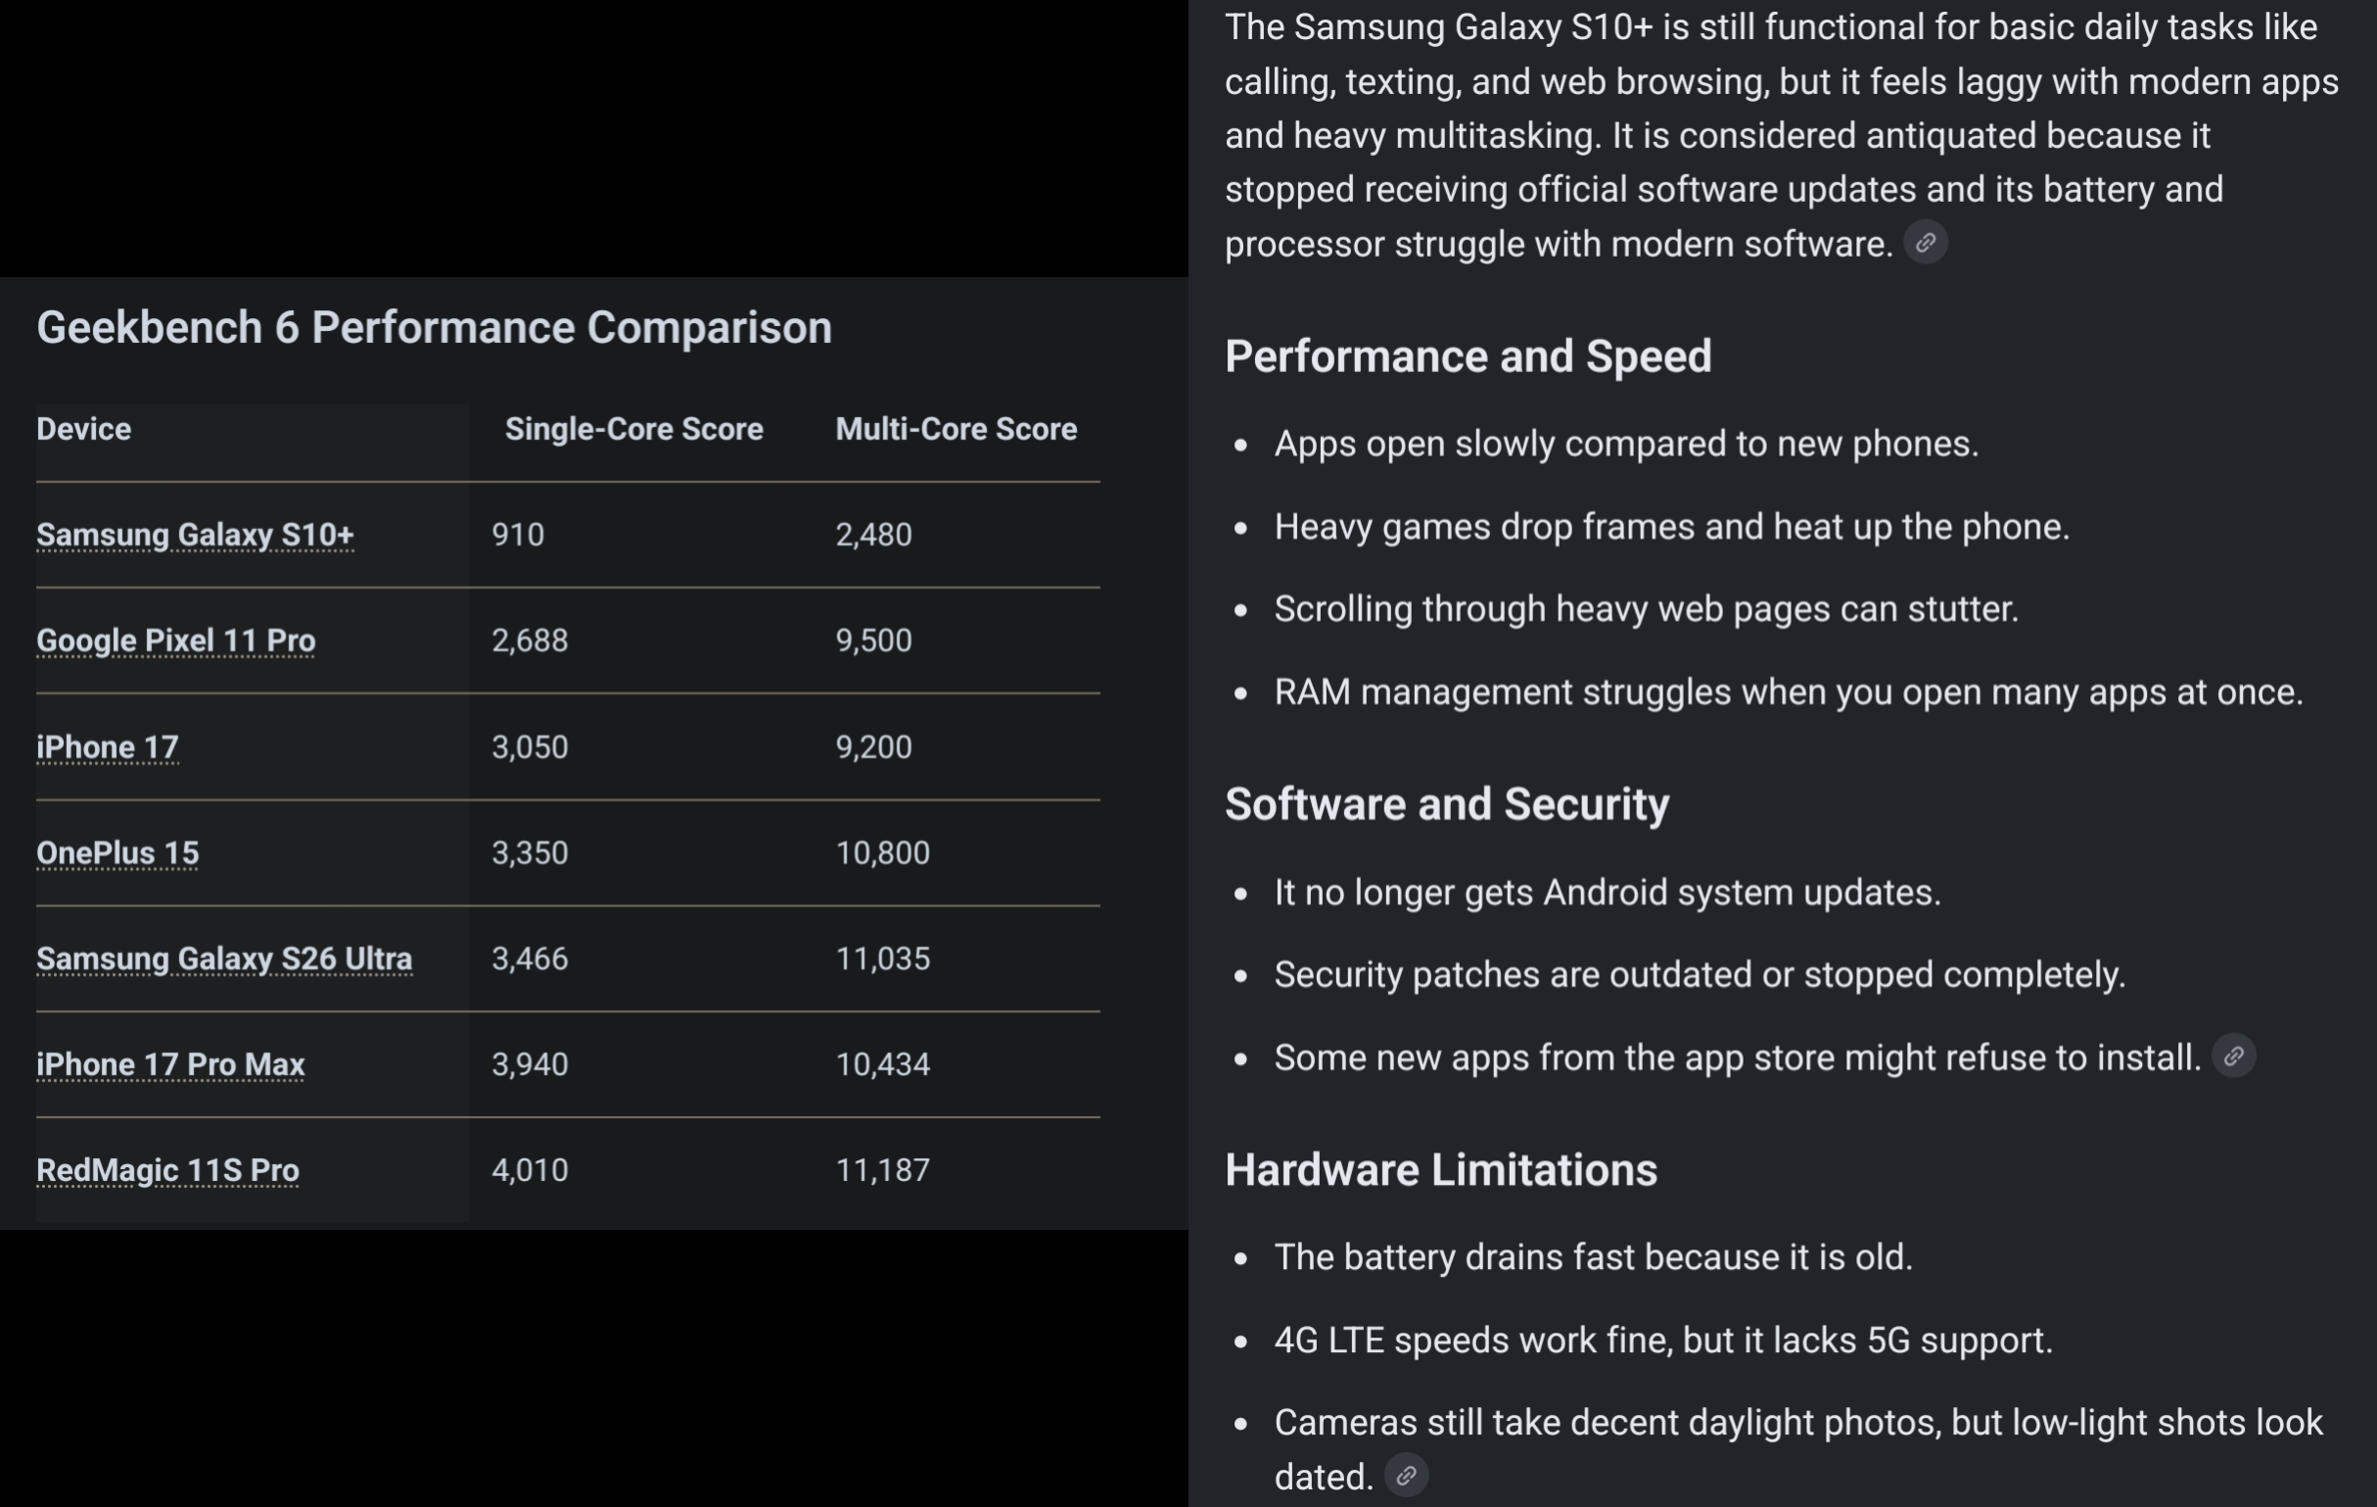
Task: Click the Device column header
Action: (x=84, y=429)
